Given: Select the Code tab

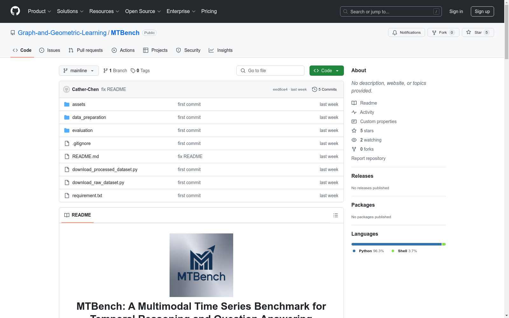Looking at the screenshot, I should point(22,50).
